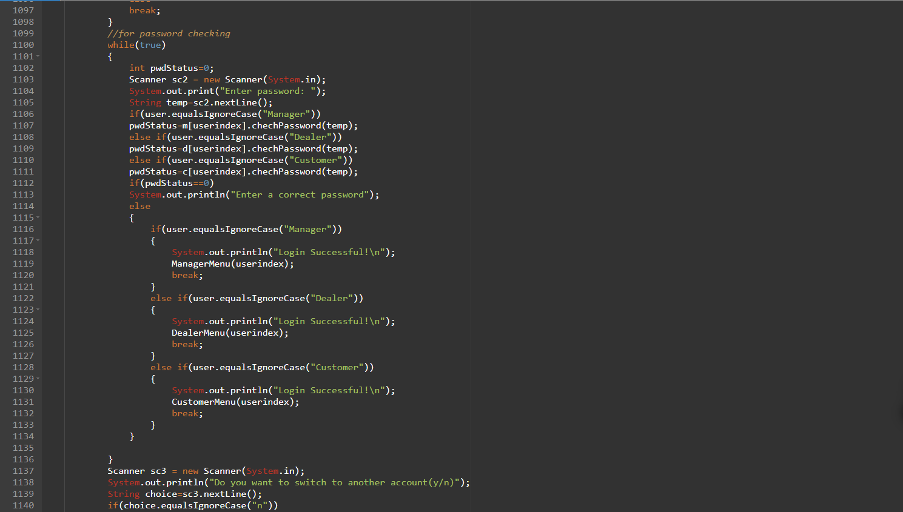This screenshot has width=903, height=512.
Task: Click the closing brace on line 1136
Action: pyautogui.click(x=110, y=459)
